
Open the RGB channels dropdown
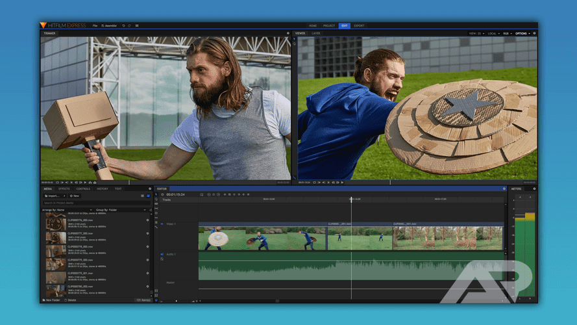508,33
